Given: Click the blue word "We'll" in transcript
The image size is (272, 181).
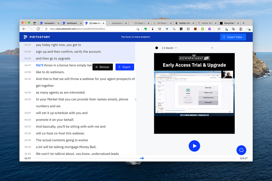Looking at the screenshot, I should [x=39, y=65].
